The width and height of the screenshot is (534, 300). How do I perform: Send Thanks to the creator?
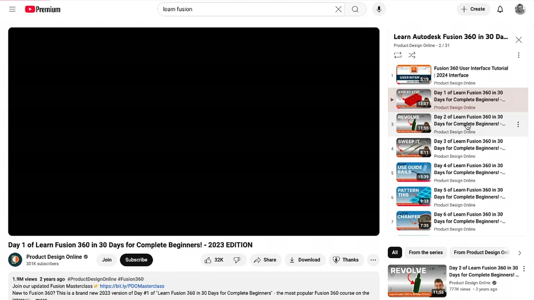[346, 260]
